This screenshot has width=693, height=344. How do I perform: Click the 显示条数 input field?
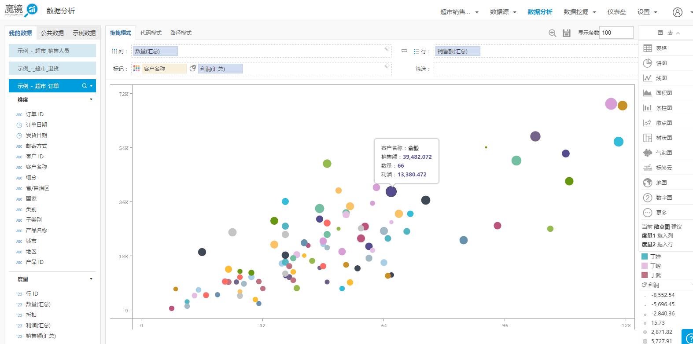click(x=616, y=33)
